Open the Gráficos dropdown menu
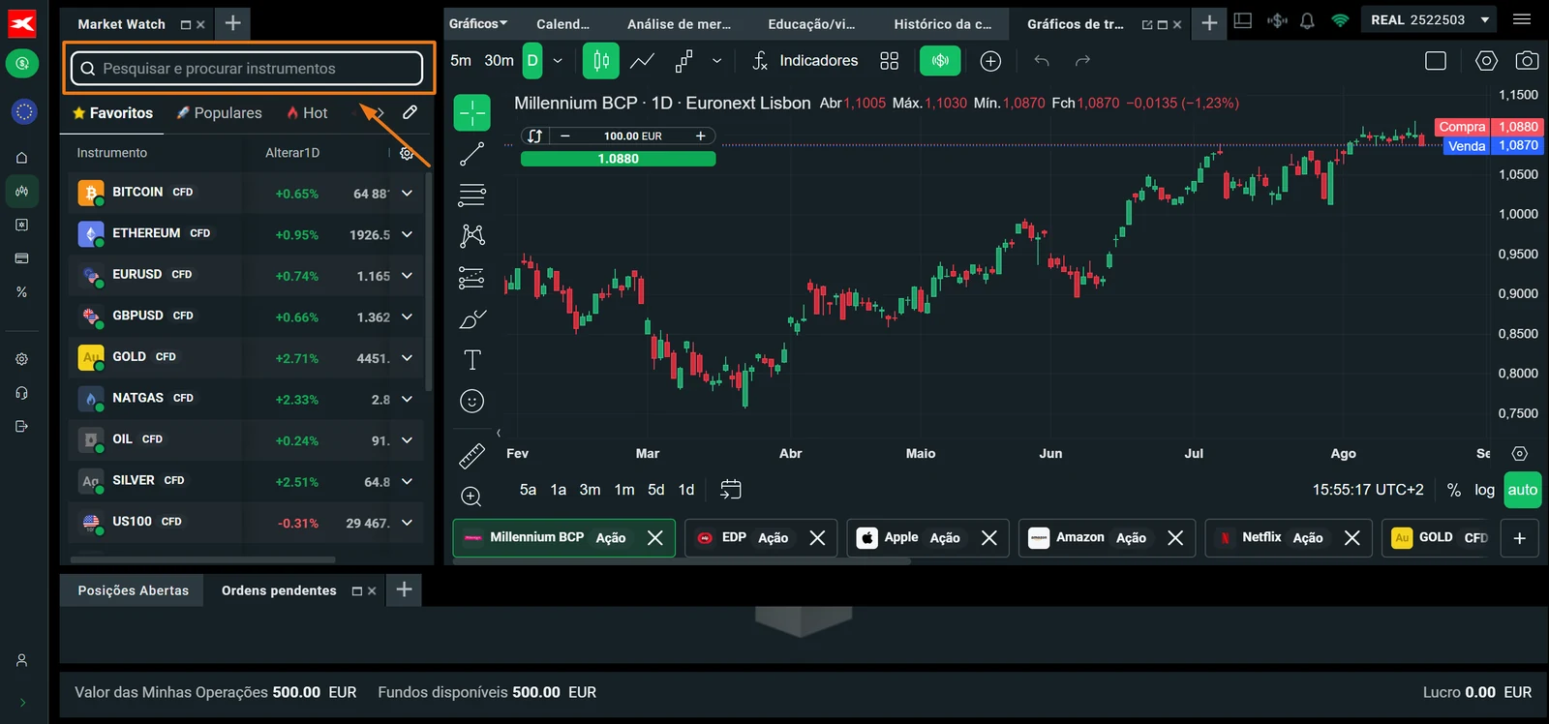The image size is (1549, 724). (479, 24)
